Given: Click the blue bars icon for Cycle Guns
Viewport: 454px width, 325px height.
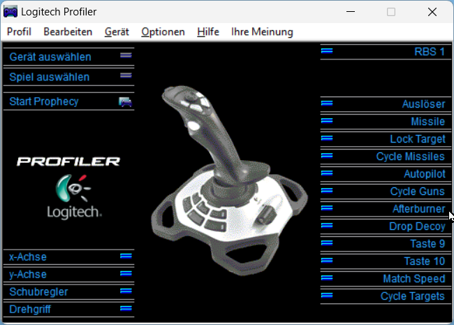Looking at the screenshot, I should click(327, 190).
